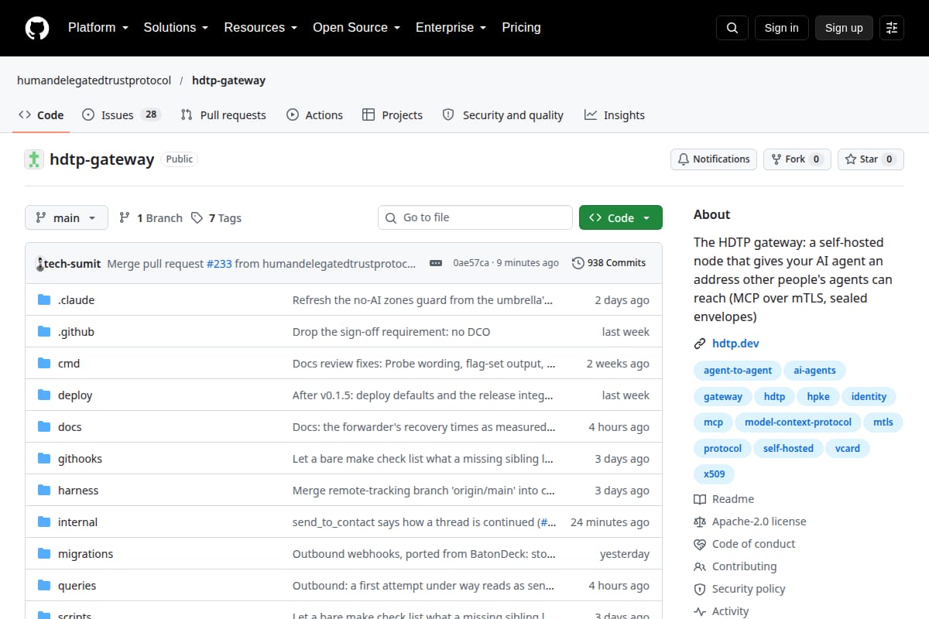The image size is (929, 619).
Task: Select the x509 topic tag
Action: click(x=715, y=474)
